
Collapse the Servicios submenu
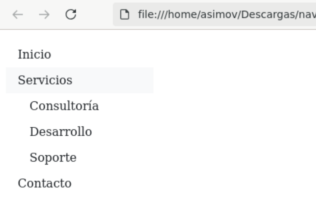pyautogui.click(x=45, y=80)
